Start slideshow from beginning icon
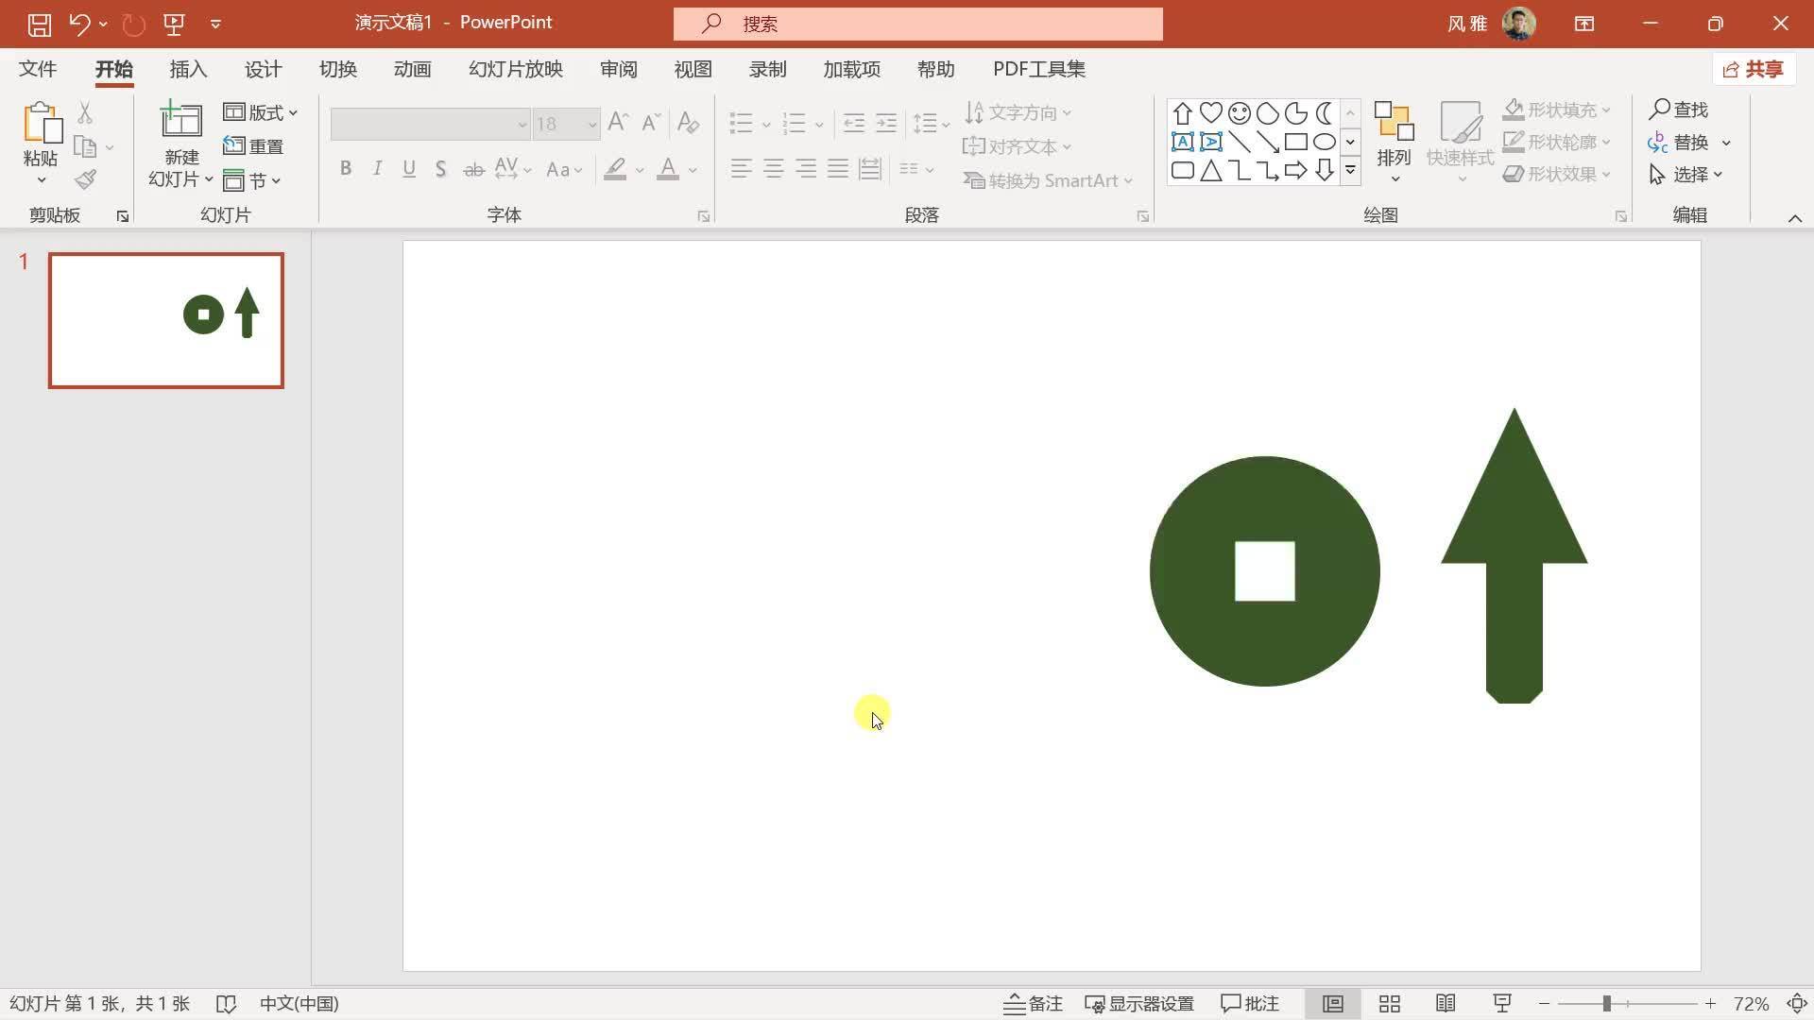 [174, 25]
